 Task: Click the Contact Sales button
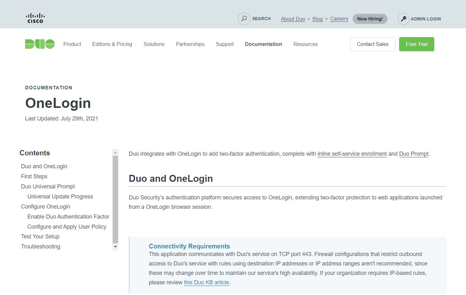click(373, 44)
